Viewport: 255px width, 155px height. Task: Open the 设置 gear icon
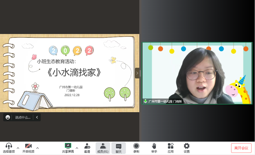[x=187, y=146]
